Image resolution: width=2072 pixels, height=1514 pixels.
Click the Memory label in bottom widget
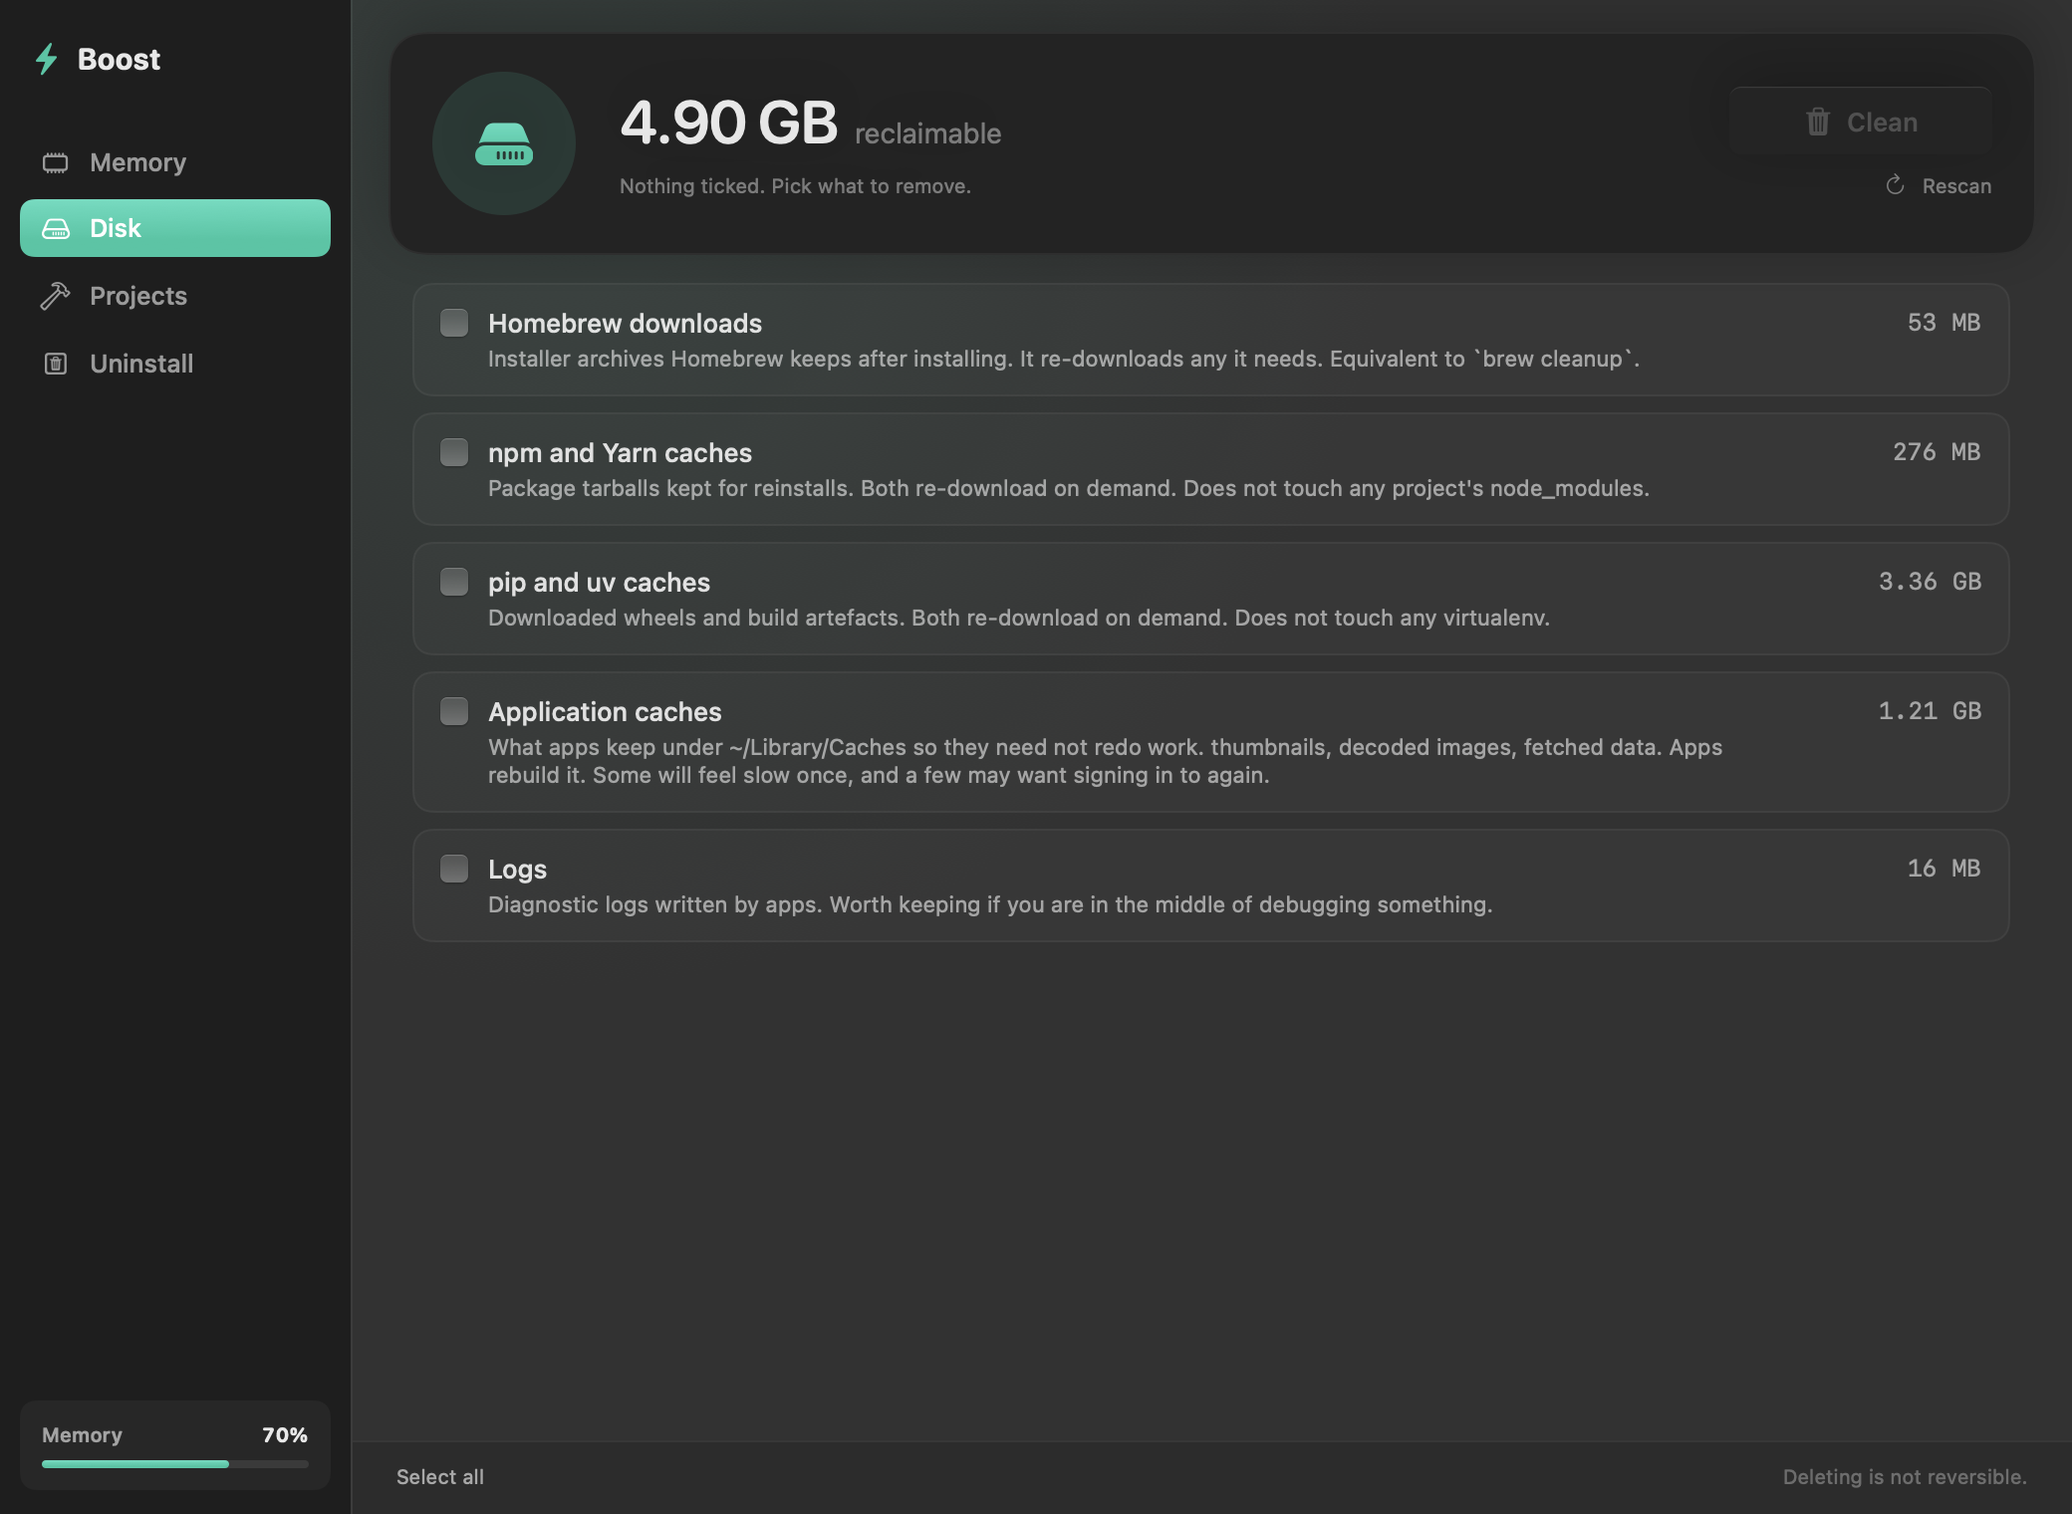[x=82, y=1435]
